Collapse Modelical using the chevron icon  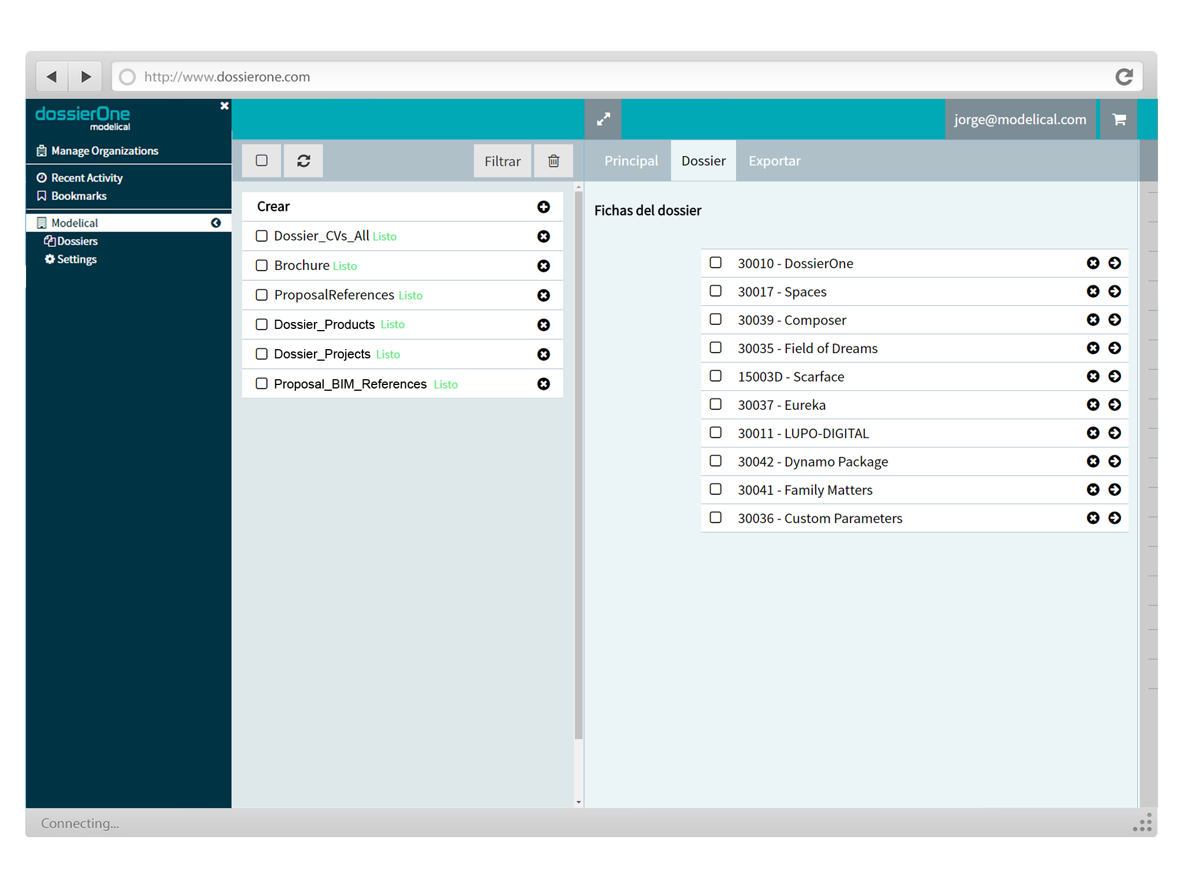coord(216,223)
